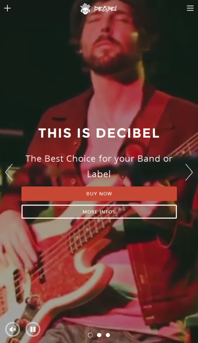Image resolution: width=198 pixels, height=343 pixels.
Task: Toggle the video mute speaker button
Action: [13, 329]
